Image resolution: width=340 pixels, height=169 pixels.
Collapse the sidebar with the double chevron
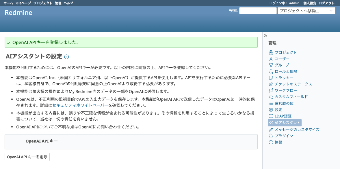pyautogui.click(x=266, y=36)
